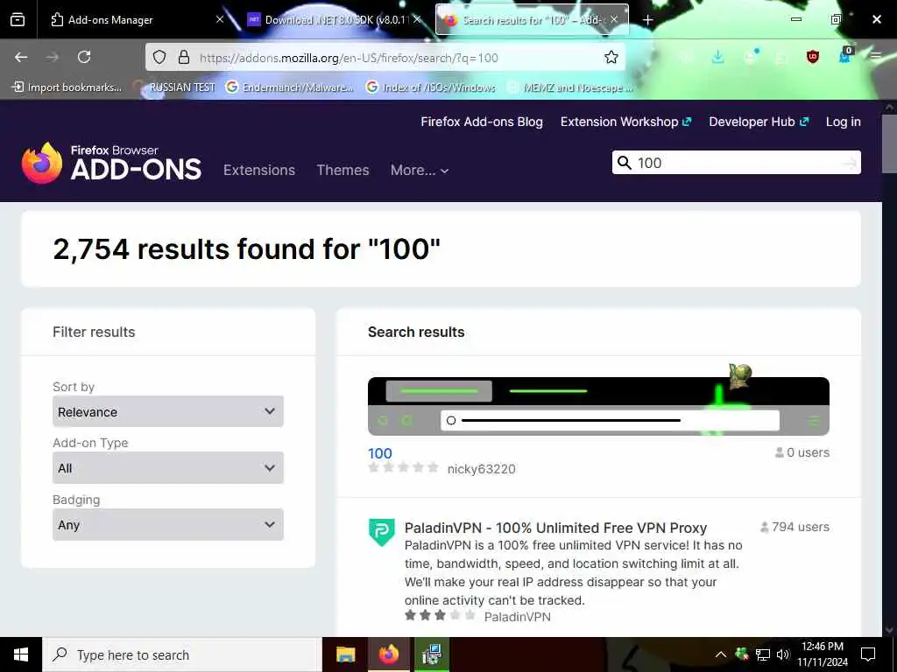This screenshot has width=897, height=672.
Task: Open the uBlock Origin extension popup
Action: [812, 57]
